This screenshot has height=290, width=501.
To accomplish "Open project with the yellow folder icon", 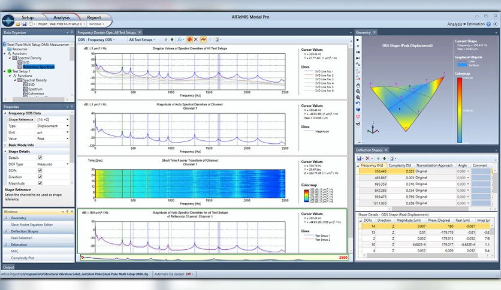I will 18,24.
